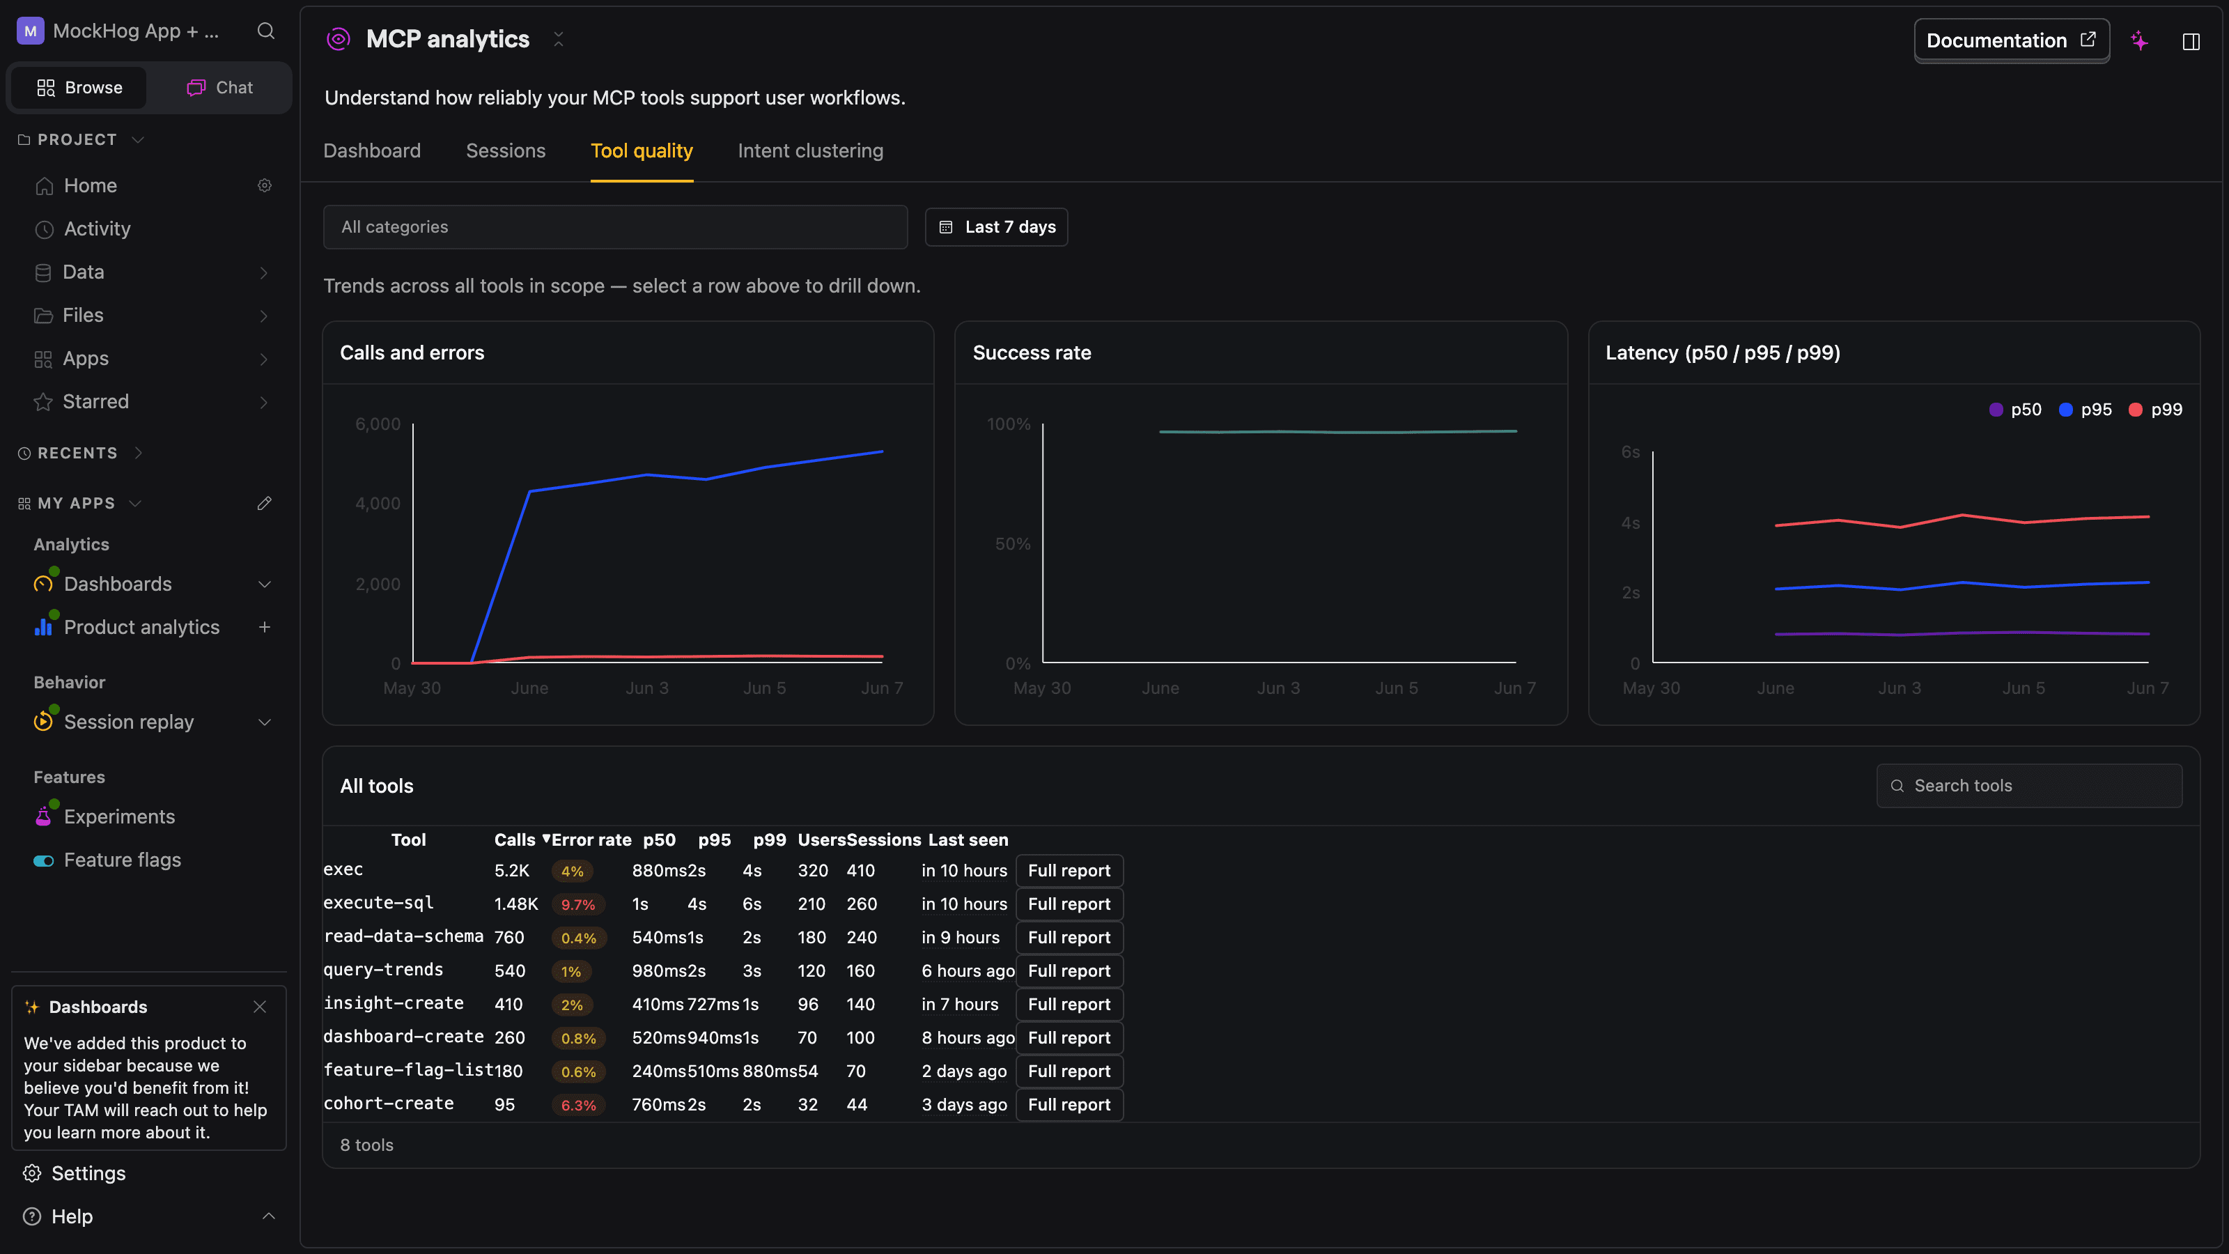This screenshot has height=1254, width=2229.
Task: Open the Intent clustering tab
Action: click(x=810, y=150)
